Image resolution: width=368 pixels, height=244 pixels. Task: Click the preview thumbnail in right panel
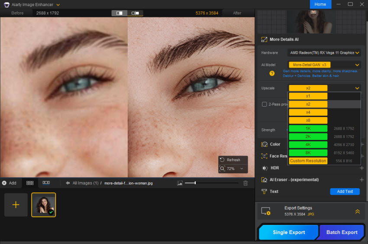(311, 22)
